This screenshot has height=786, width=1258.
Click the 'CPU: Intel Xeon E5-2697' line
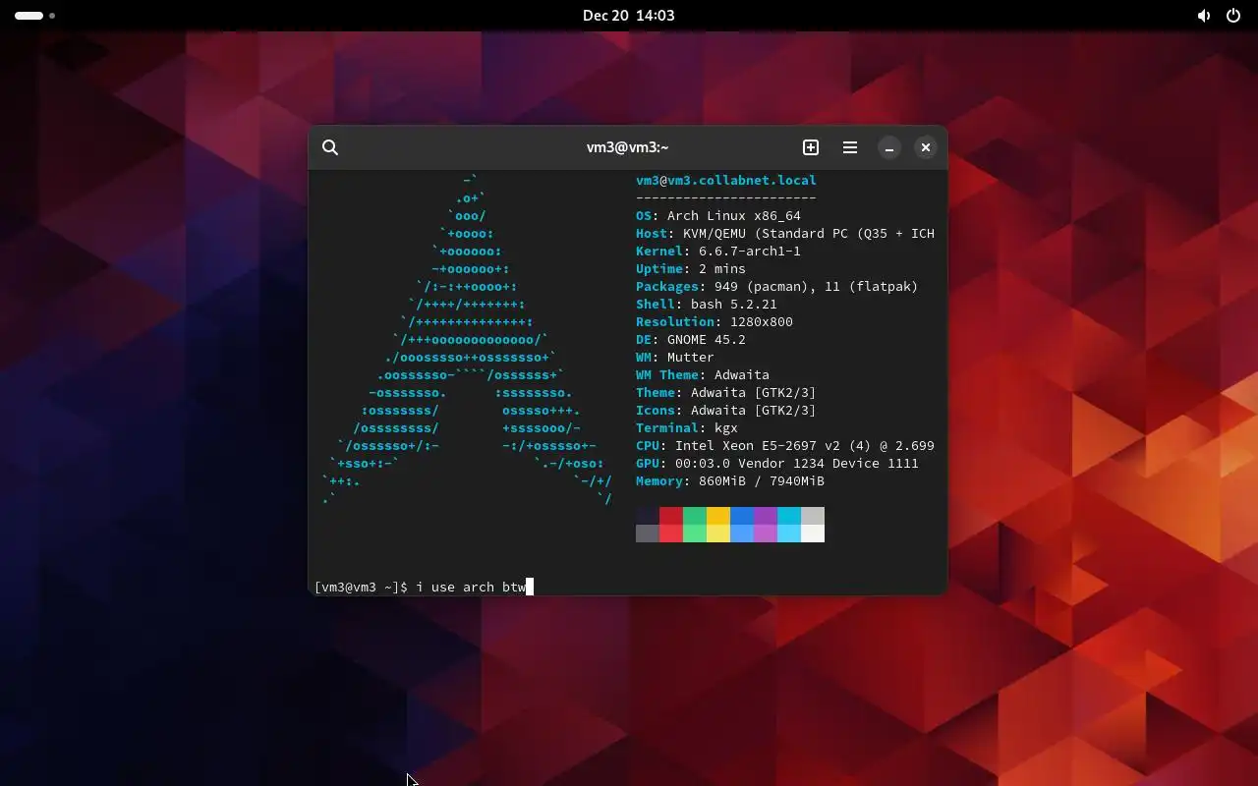tap(785, 446)
